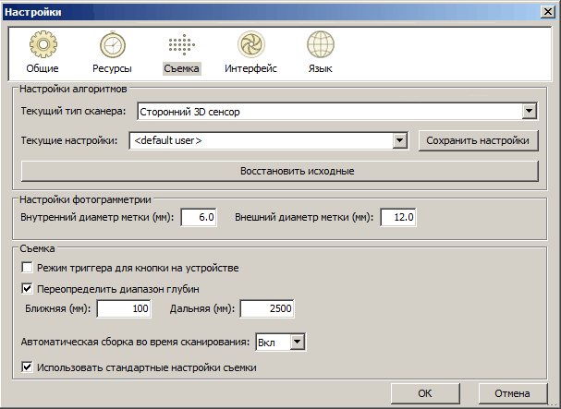The width and height of the screenshot is (561, 409).
Task: Close the Настройки dialog window
Action: [x=548, y=12]
